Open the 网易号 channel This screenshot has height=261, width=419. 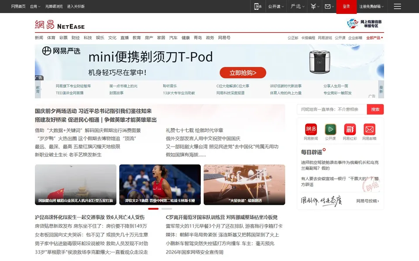[224, 38]
